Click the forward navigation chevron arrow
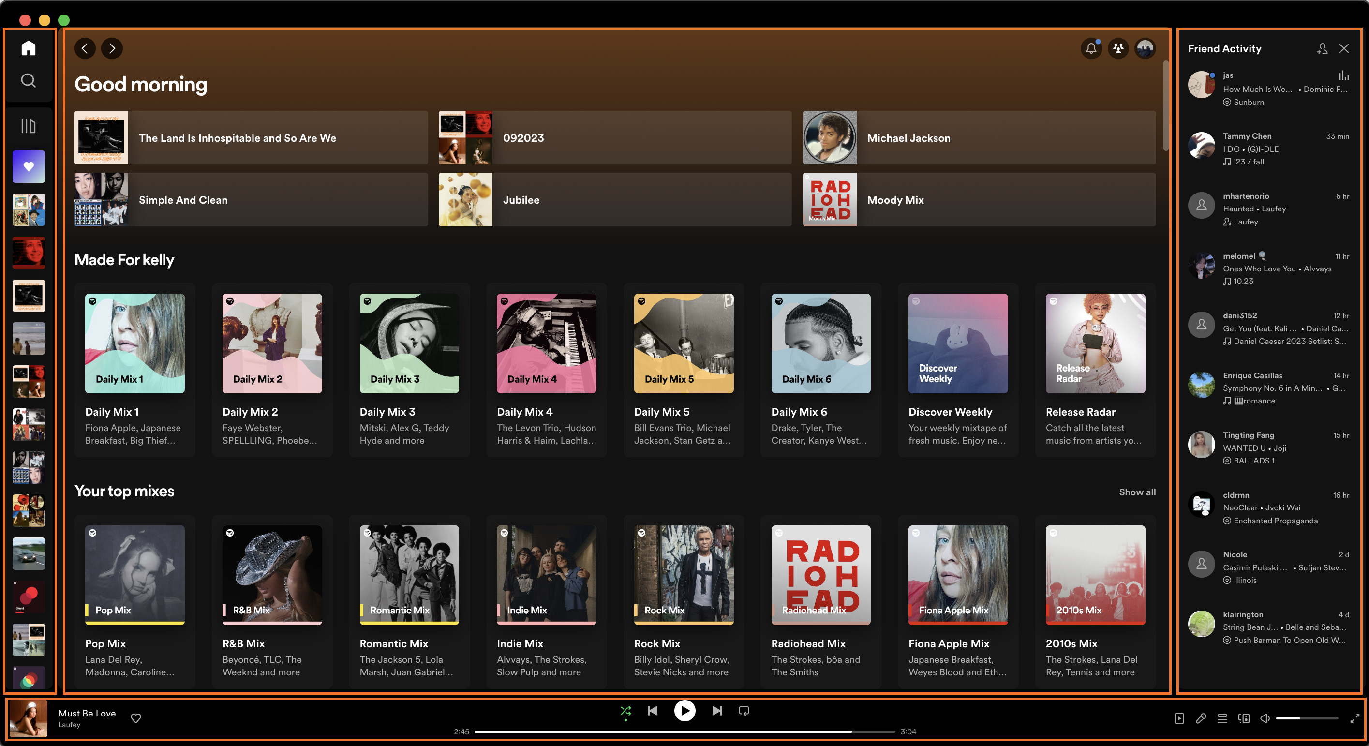 pyautogui.click(x=112, y=48)
